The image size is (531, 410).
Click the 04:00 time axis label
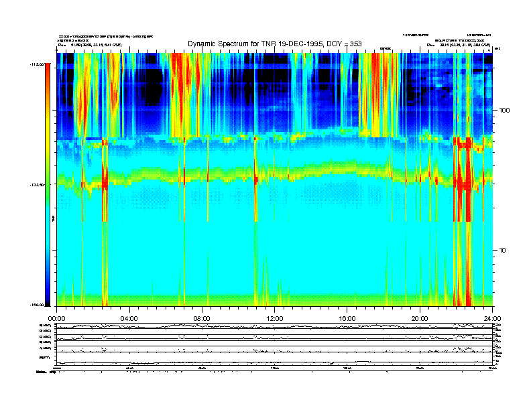(129, 318)
